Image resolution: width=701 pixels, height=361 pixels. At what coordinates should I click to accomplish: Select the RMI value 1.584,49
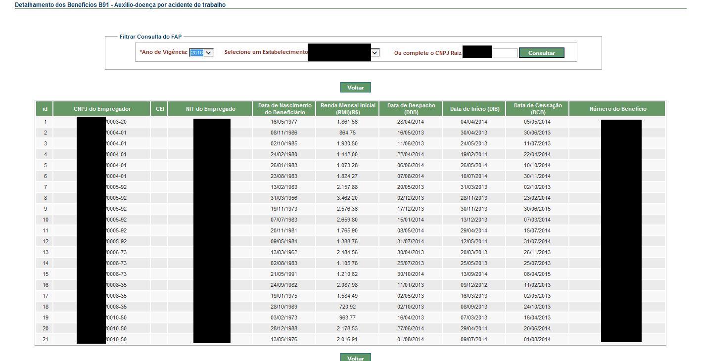pyautogui.click(x=347, y=296)
